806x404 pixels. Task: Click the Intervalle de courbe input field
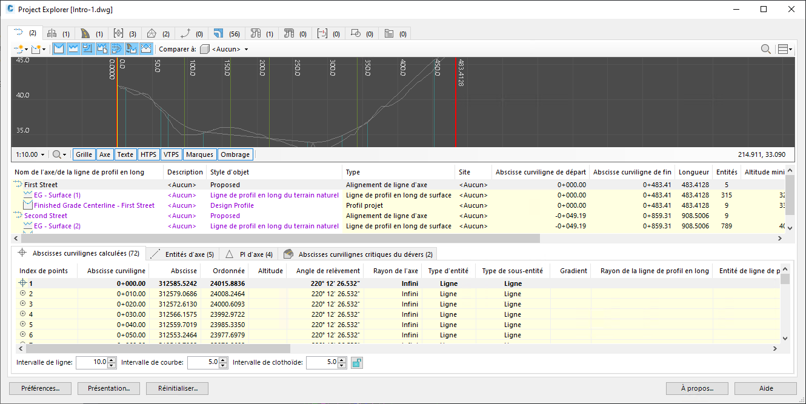[202, 362]
